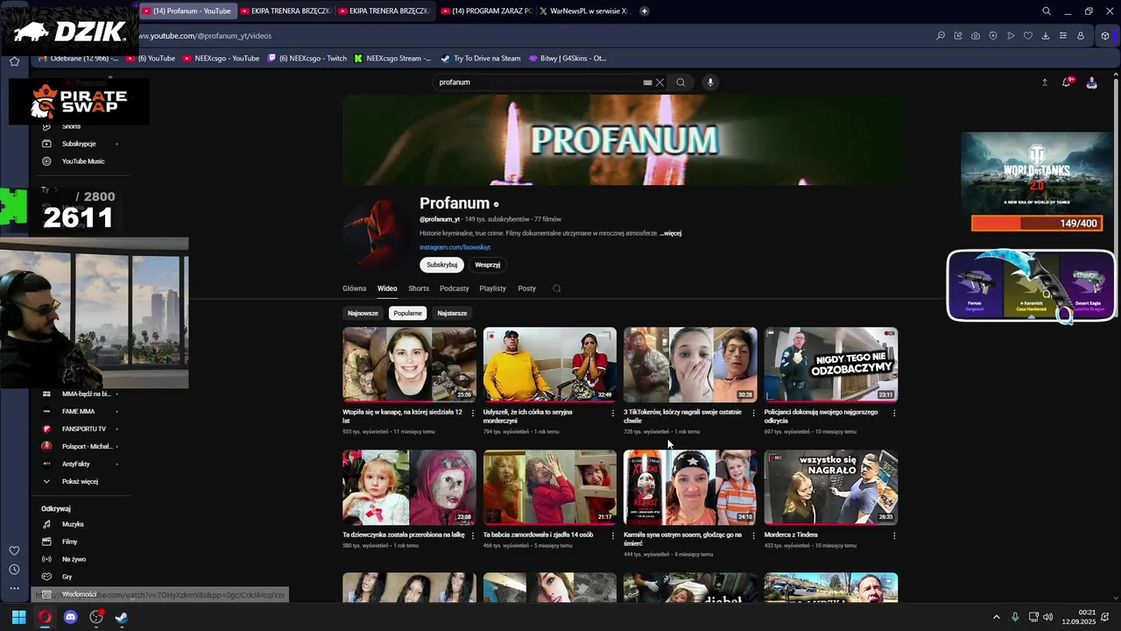Viewport: 1121px width, 631px height.
Task: Open FAME MMA subscription channel
Action: pos(79,411)
